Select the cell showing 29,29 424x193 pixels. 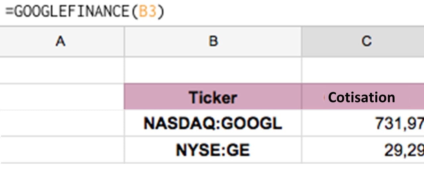364,150
